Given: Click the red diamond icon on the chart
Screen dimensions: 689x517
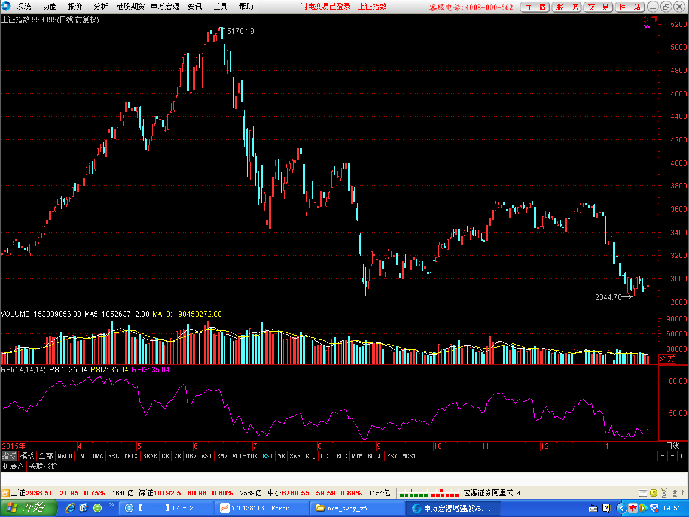Looking at the screenshot, I should point(646,19).
